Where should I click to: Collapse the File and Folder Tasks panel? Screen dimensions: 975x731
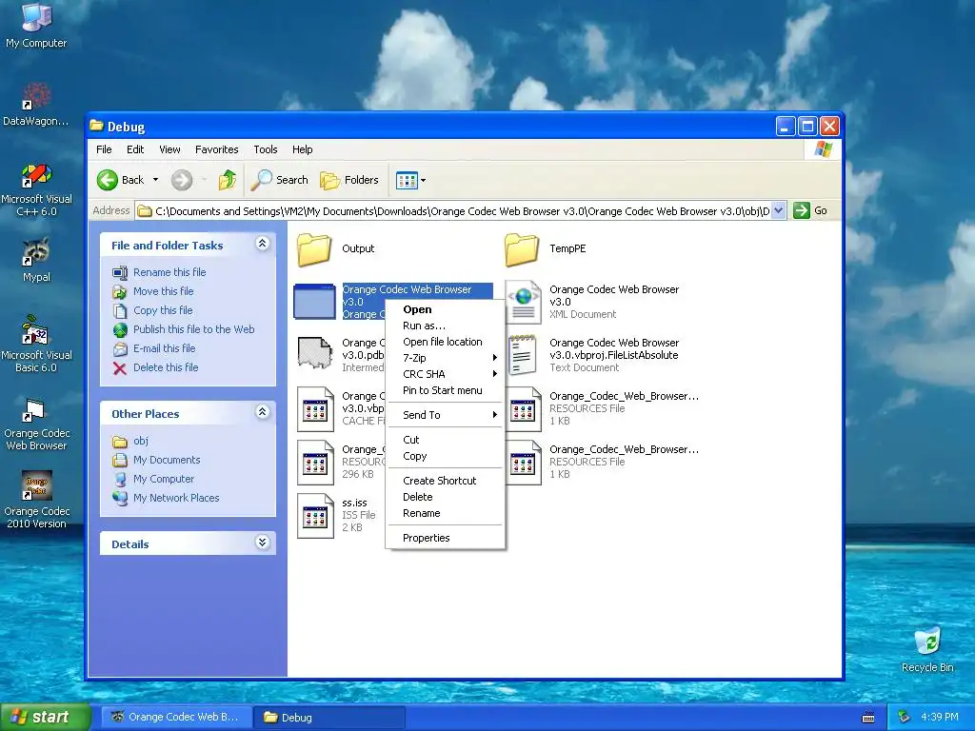point(263,245)
